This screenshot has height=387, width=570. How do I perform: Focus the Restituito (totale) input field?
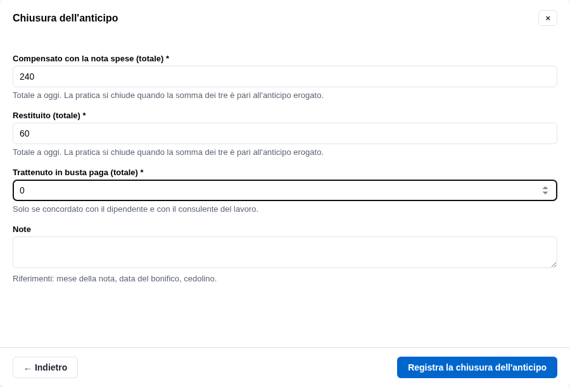point(284,133)
